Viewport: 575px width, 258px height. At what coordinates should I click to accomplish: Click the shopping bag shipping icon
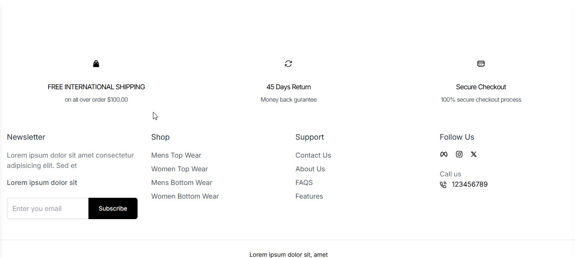click(96, 64)
